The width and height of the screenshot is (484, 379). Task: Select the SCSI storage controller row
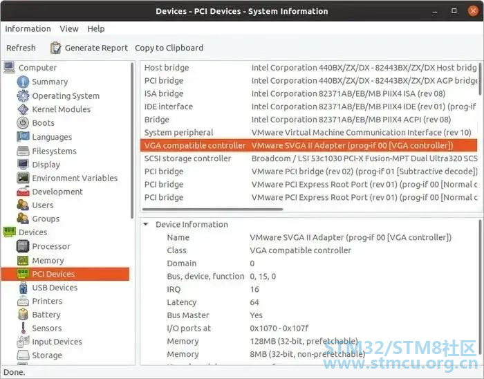309,158
